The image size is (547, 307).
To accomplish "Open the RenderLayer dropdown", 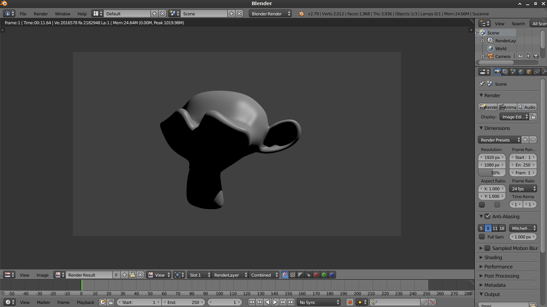I will pos(230,275).
